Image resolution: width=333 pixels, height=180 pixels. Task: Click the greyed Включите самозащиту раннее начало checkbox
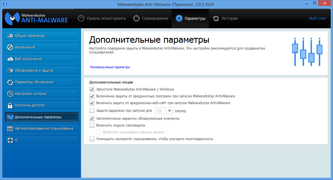[99, 132]
